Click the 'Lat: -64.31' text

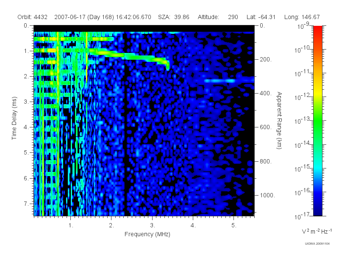coord(261,17)
